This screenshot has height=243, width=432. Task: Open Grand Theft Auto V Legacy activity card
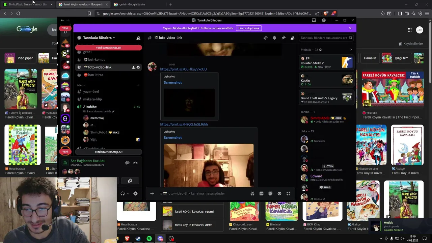pos(326,98)
